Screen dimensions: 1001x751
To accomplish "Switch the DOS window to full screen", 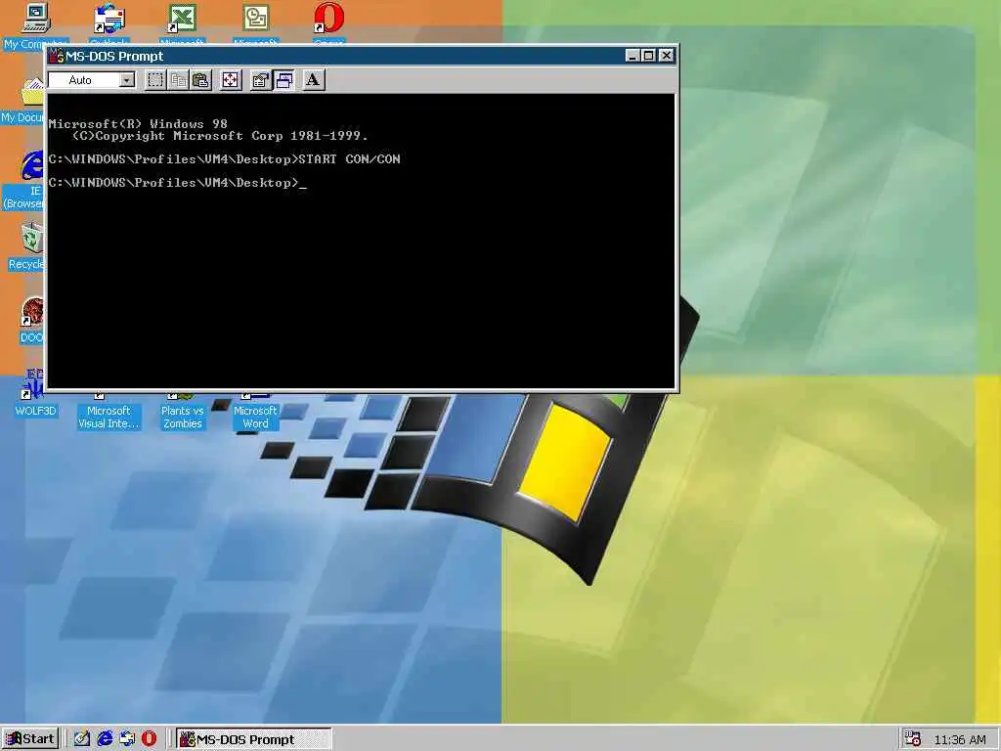I will pos(231,80).
